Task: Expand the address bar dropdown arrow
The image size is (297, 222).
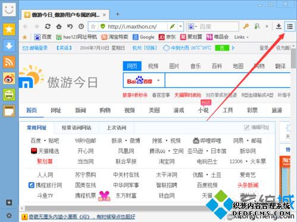Action: click(x=180, y=26)
